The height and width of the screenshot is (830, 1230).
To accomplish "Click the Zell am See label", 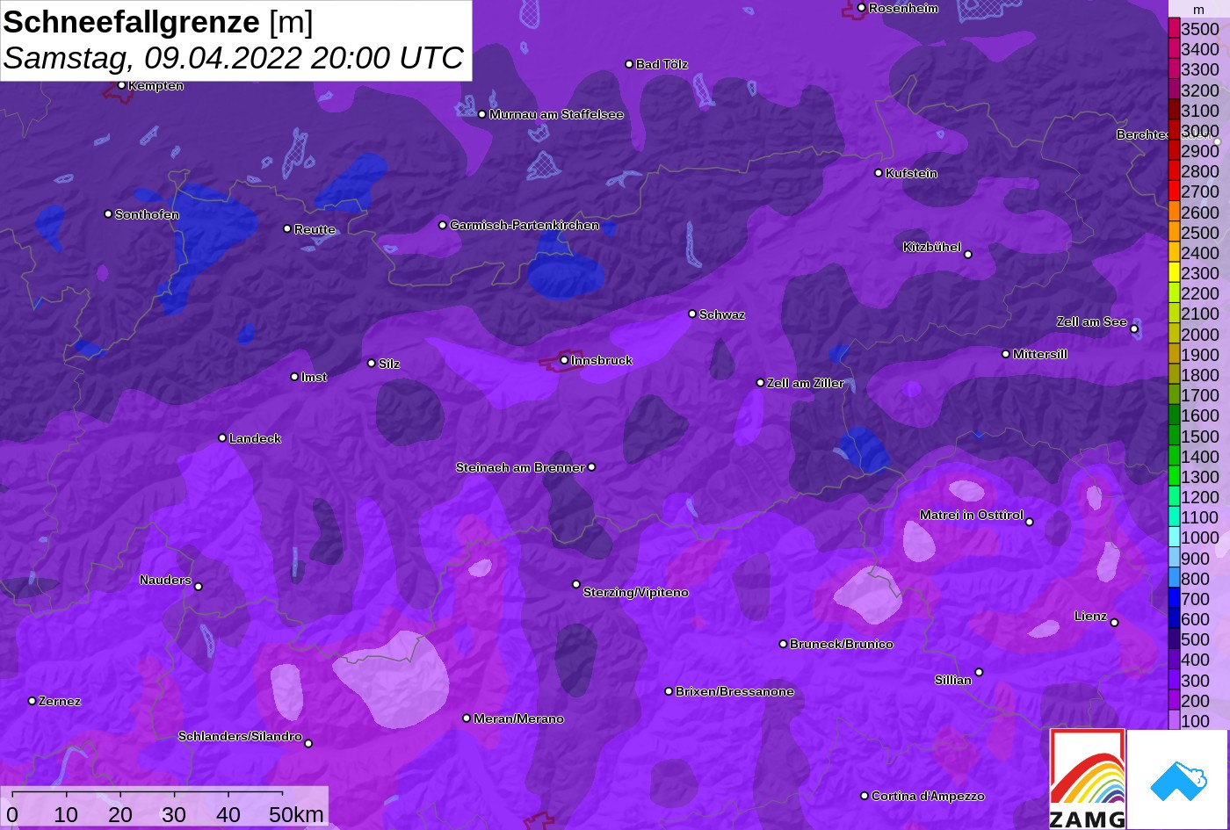I will coord(1091,322).
